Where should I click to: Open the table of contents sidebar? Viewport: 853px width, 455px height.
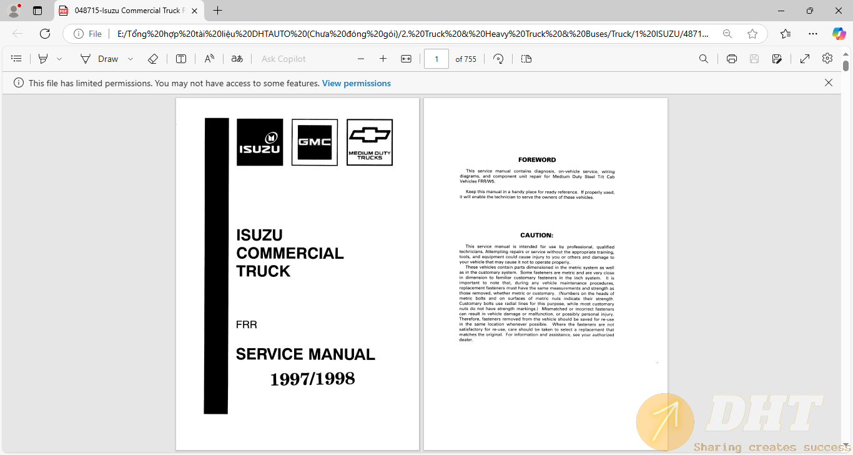[x=17, y=59]
